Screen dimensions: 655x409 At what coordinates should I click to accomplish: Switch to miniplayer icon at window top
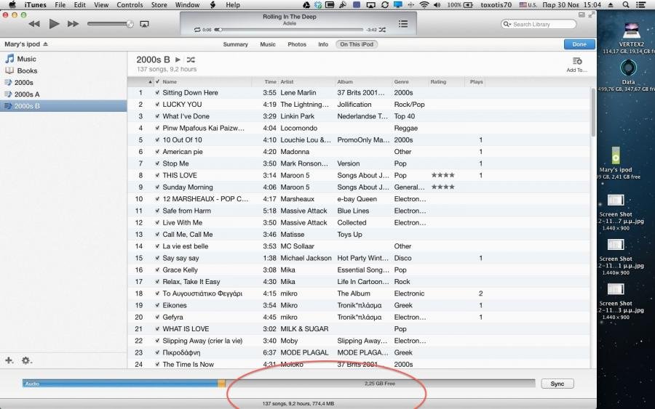pos(581,15)
